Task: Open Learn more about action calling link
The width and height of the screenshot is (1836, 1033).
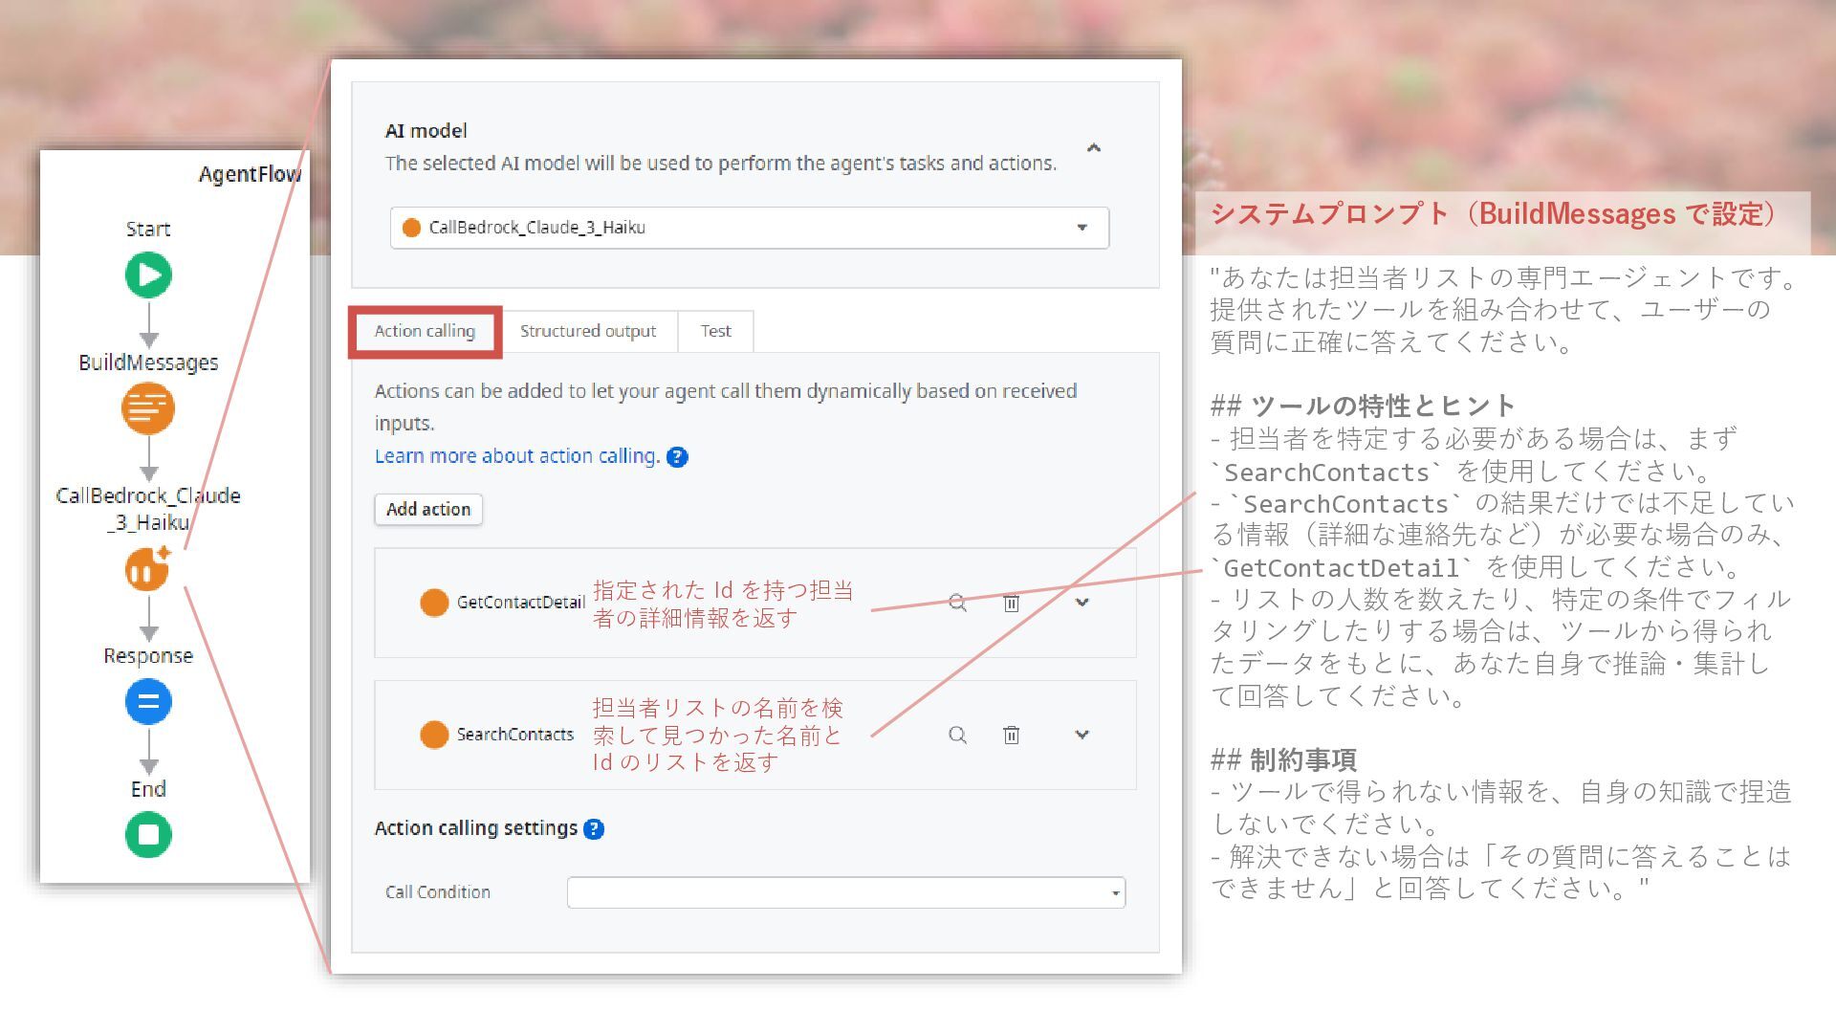Action: pos(517,456)
